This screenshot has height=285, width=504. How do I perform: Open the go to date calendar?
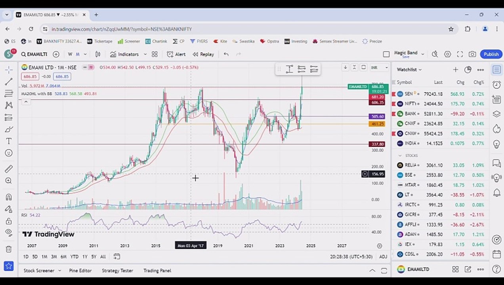pyautogui.click(x=116, y=256)
